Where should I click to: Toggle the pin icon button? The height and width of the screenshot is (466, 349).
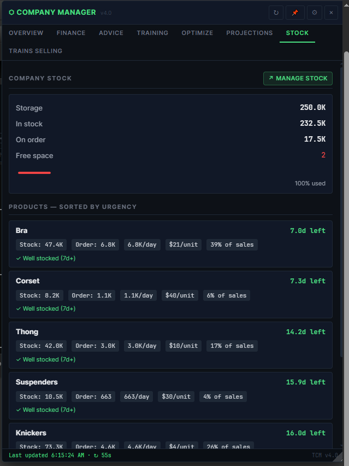(295, 13)
